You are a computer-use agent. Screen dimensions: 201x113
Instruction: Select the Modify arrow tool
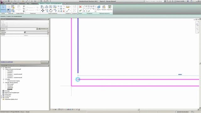click(x=3, y=8)
